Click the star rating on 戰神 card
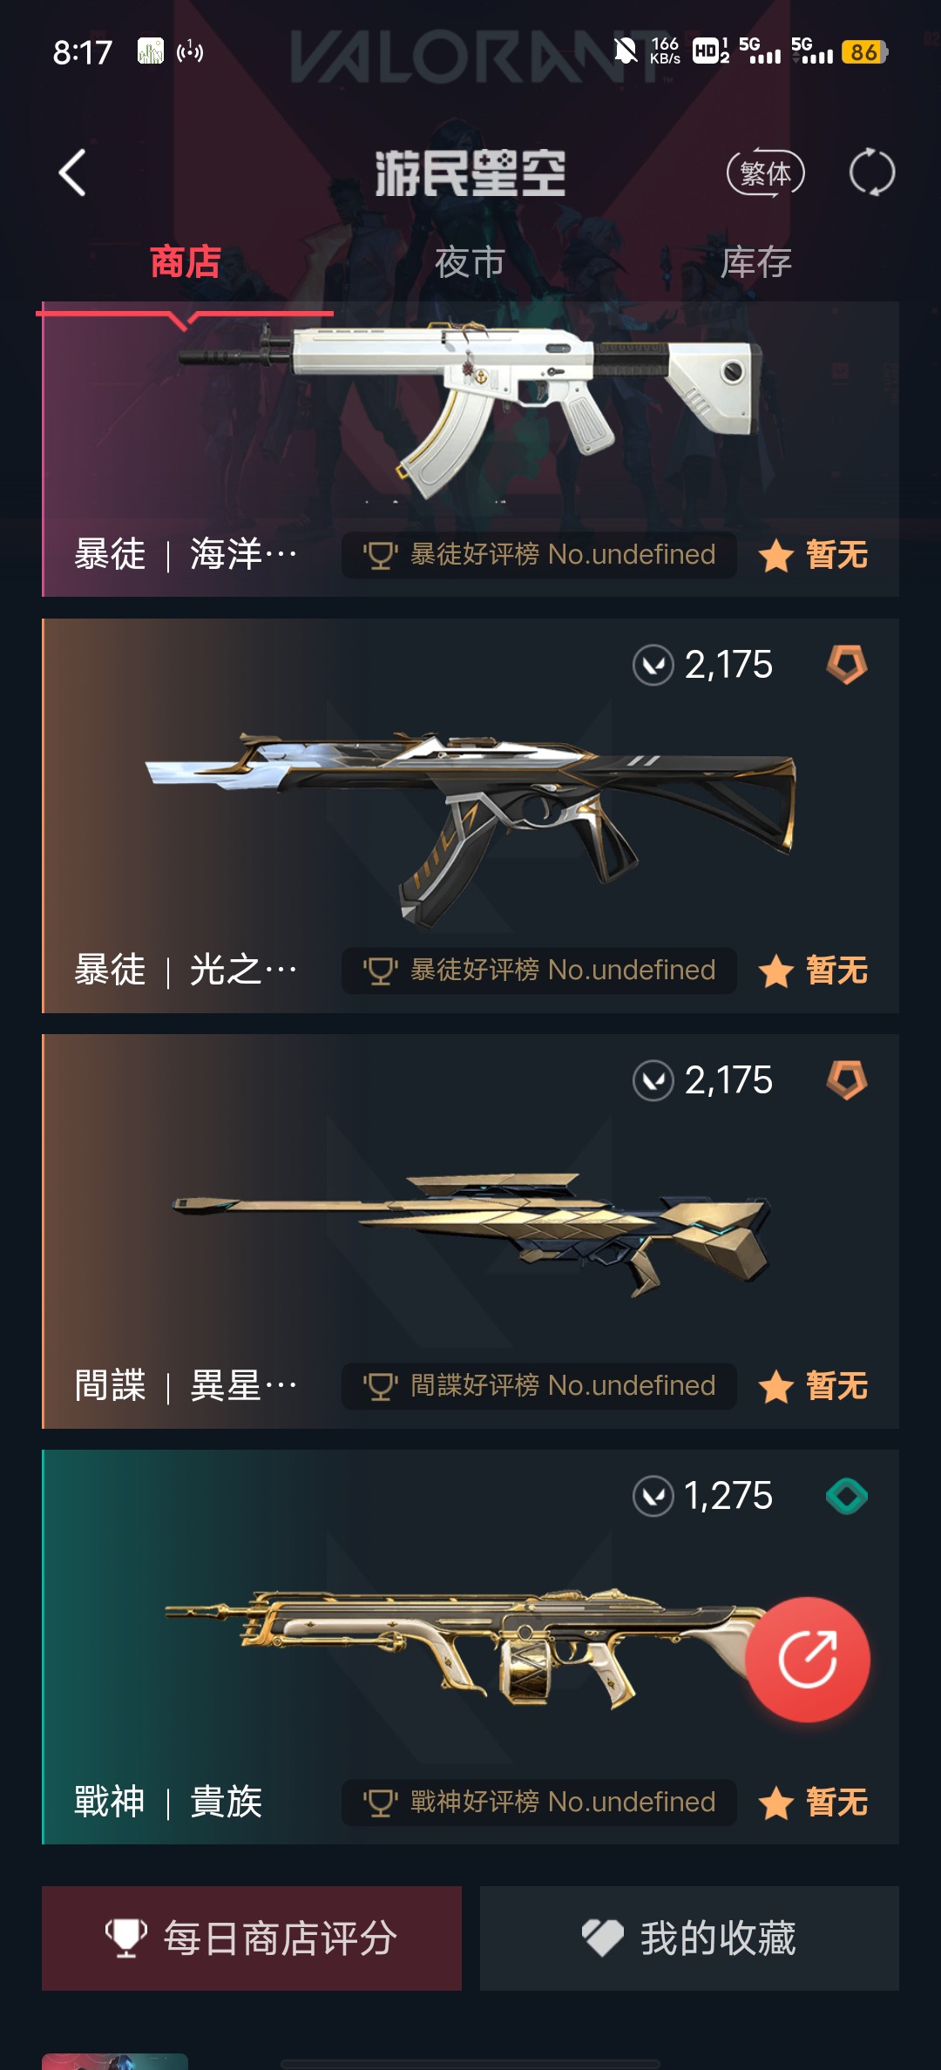This screenshot has width=941, height=2070. (x=813, y=1803)
